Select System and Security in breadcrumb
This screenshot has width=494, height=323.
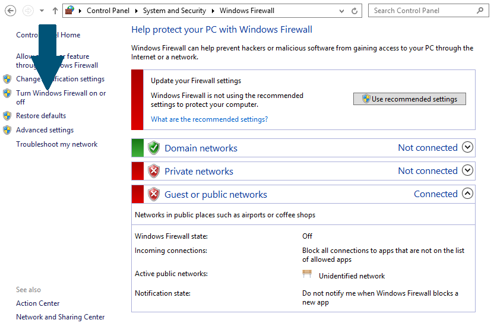pos(174,11)
